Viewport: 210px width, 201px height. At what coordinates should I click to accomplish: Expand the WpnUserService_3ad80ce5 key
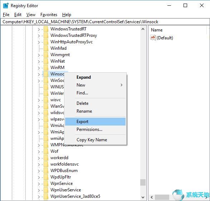click(39, 197)
